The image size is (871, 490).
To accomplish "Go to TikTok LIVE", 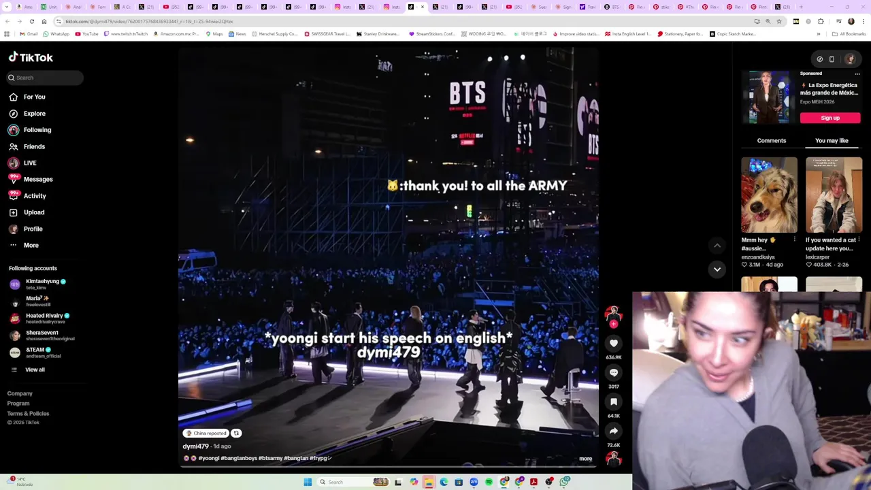I will pyautogui.click(x=22, y=163).
